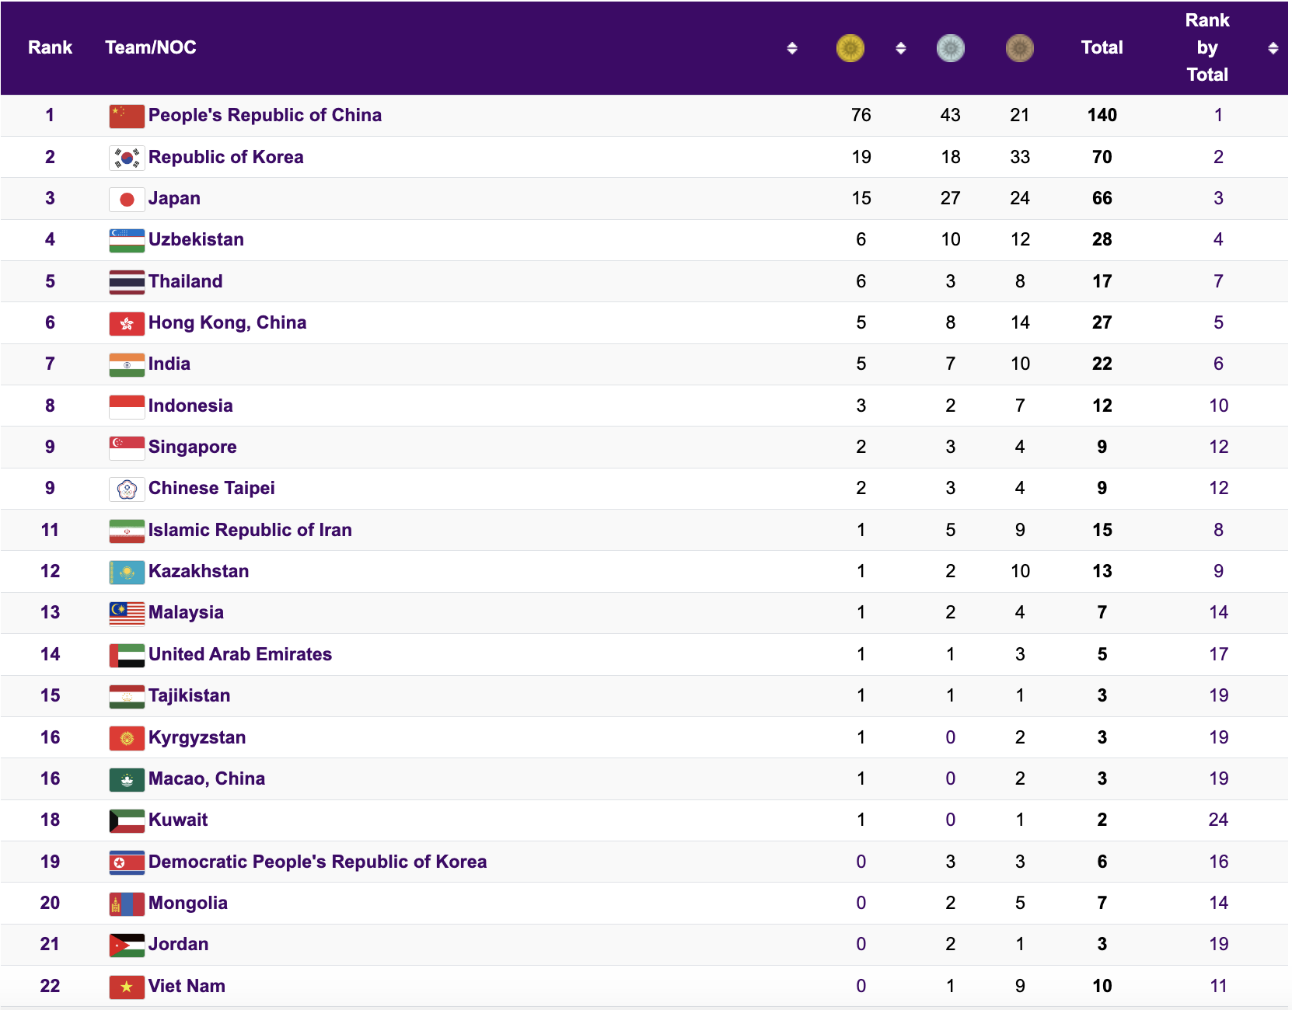
Task: Click the gold medal header icon
Action: click(850, 48)
